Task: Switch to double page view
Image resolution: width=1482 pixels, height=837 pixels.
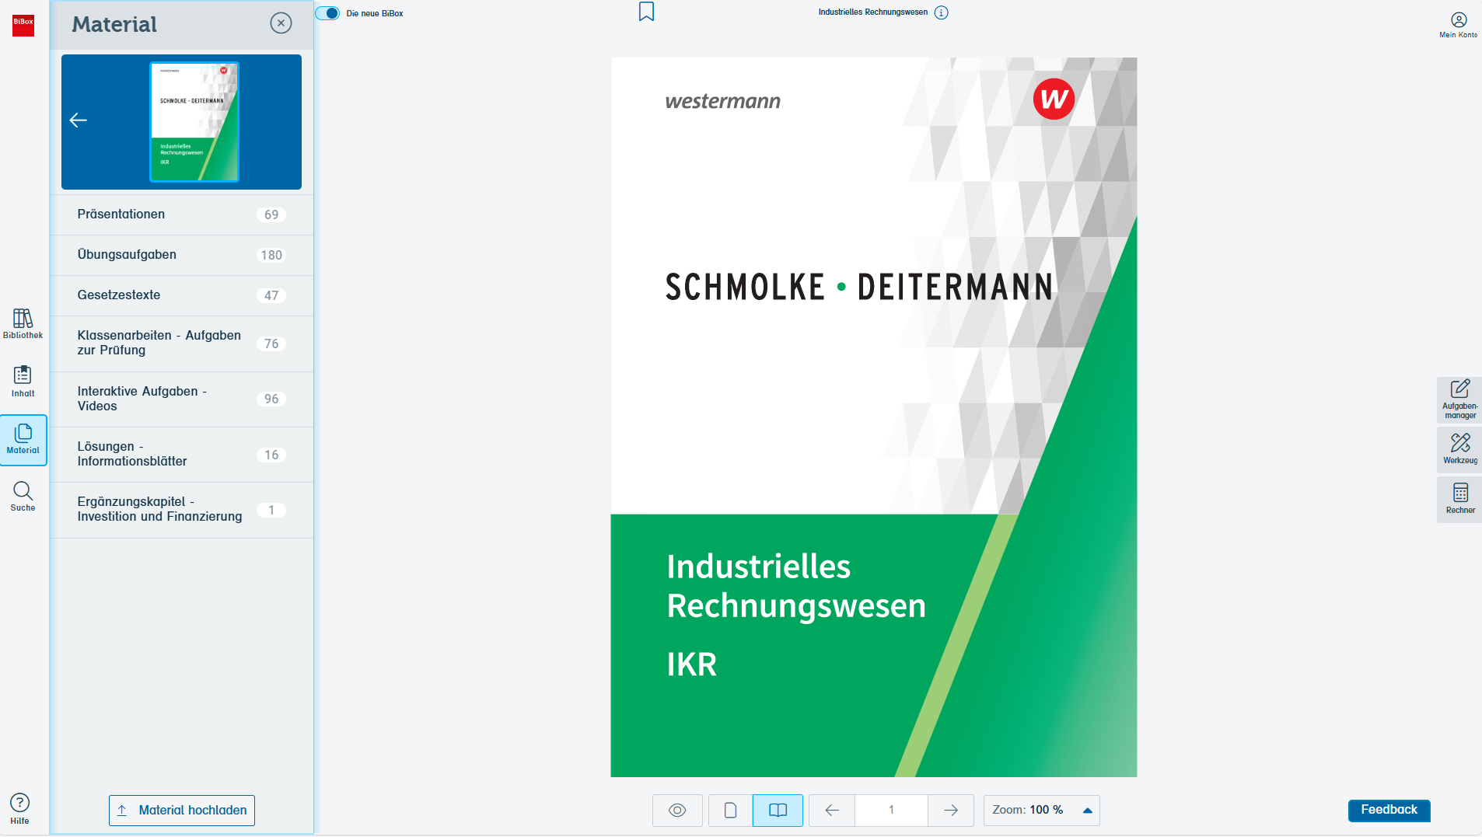Action: click(778, 811)
